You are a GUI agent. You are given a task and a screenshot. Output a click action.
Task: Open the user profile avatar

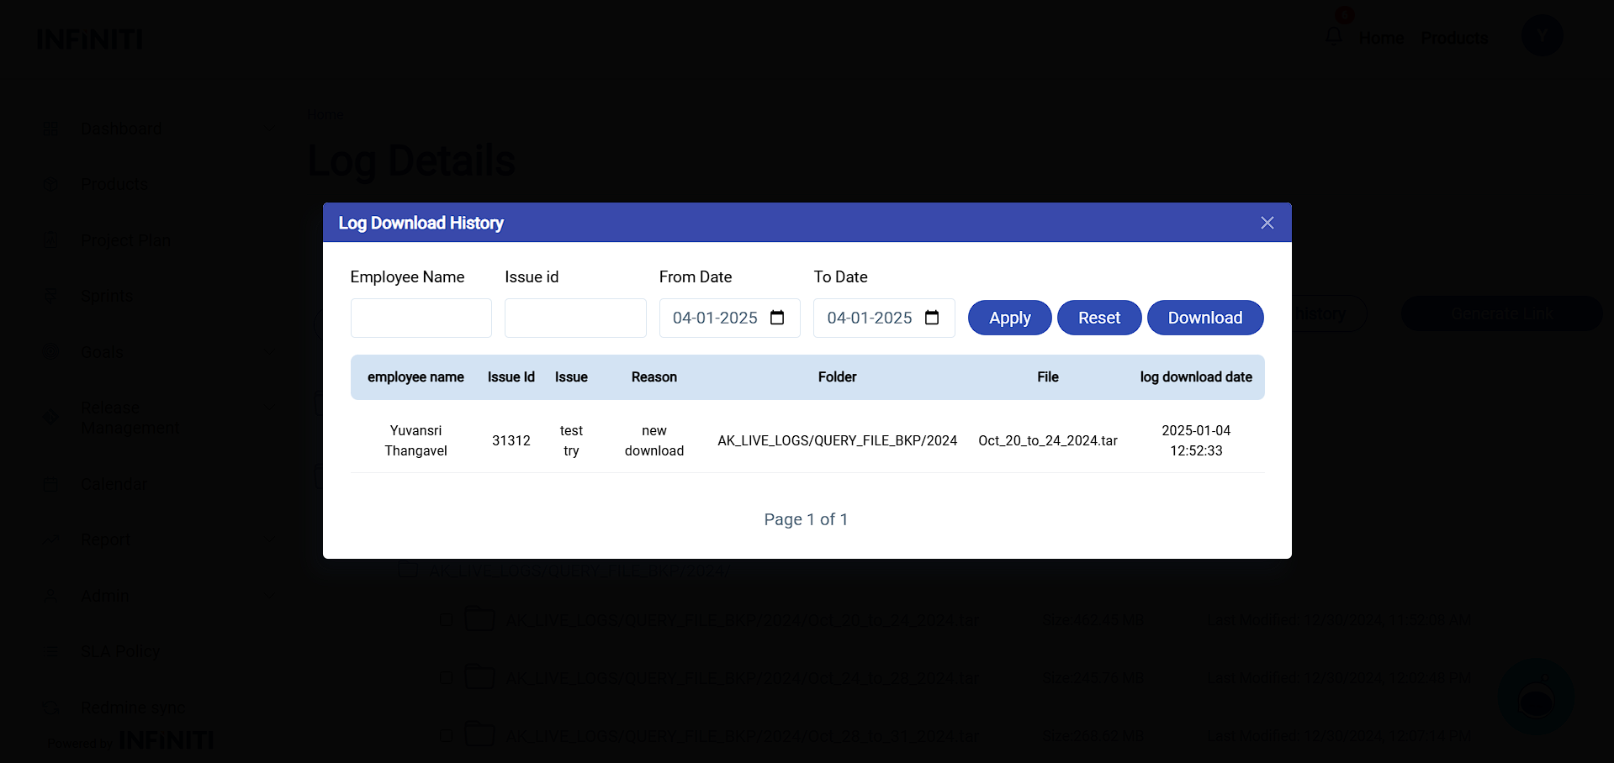click(1542, 36)
